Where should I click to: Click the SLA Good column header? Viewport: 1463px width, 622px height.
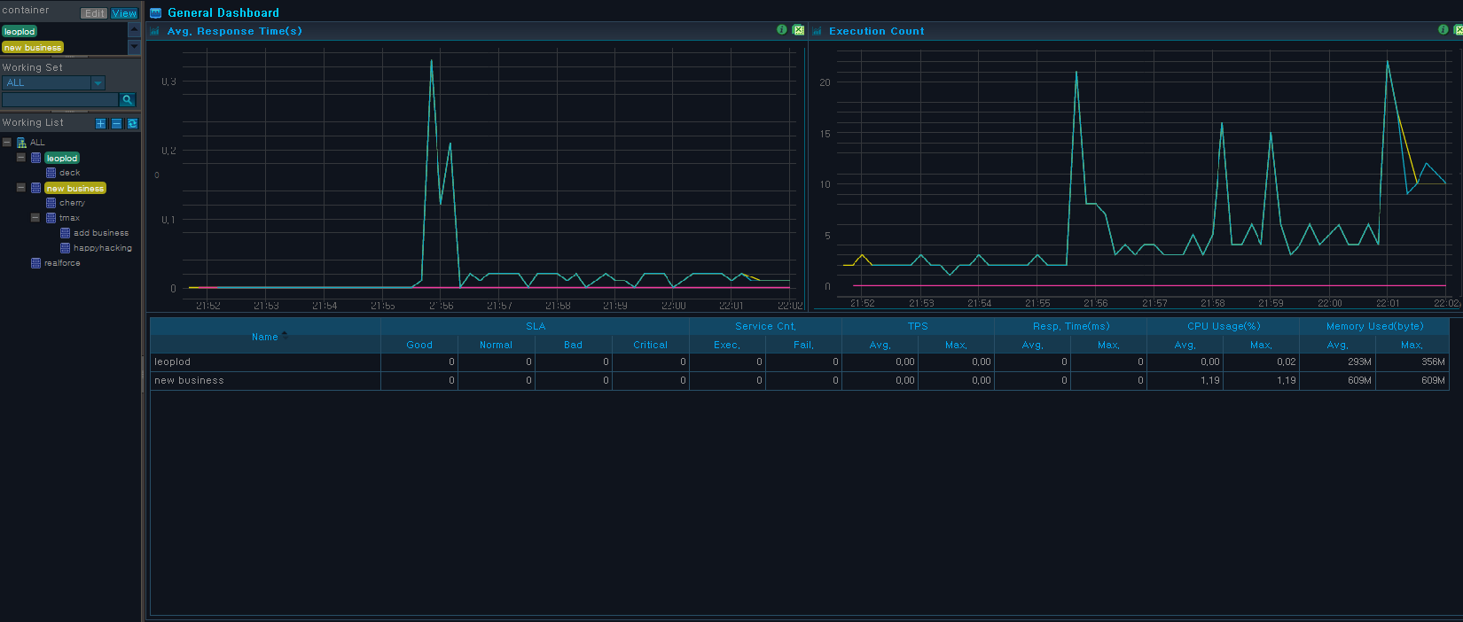click(419, 345)
